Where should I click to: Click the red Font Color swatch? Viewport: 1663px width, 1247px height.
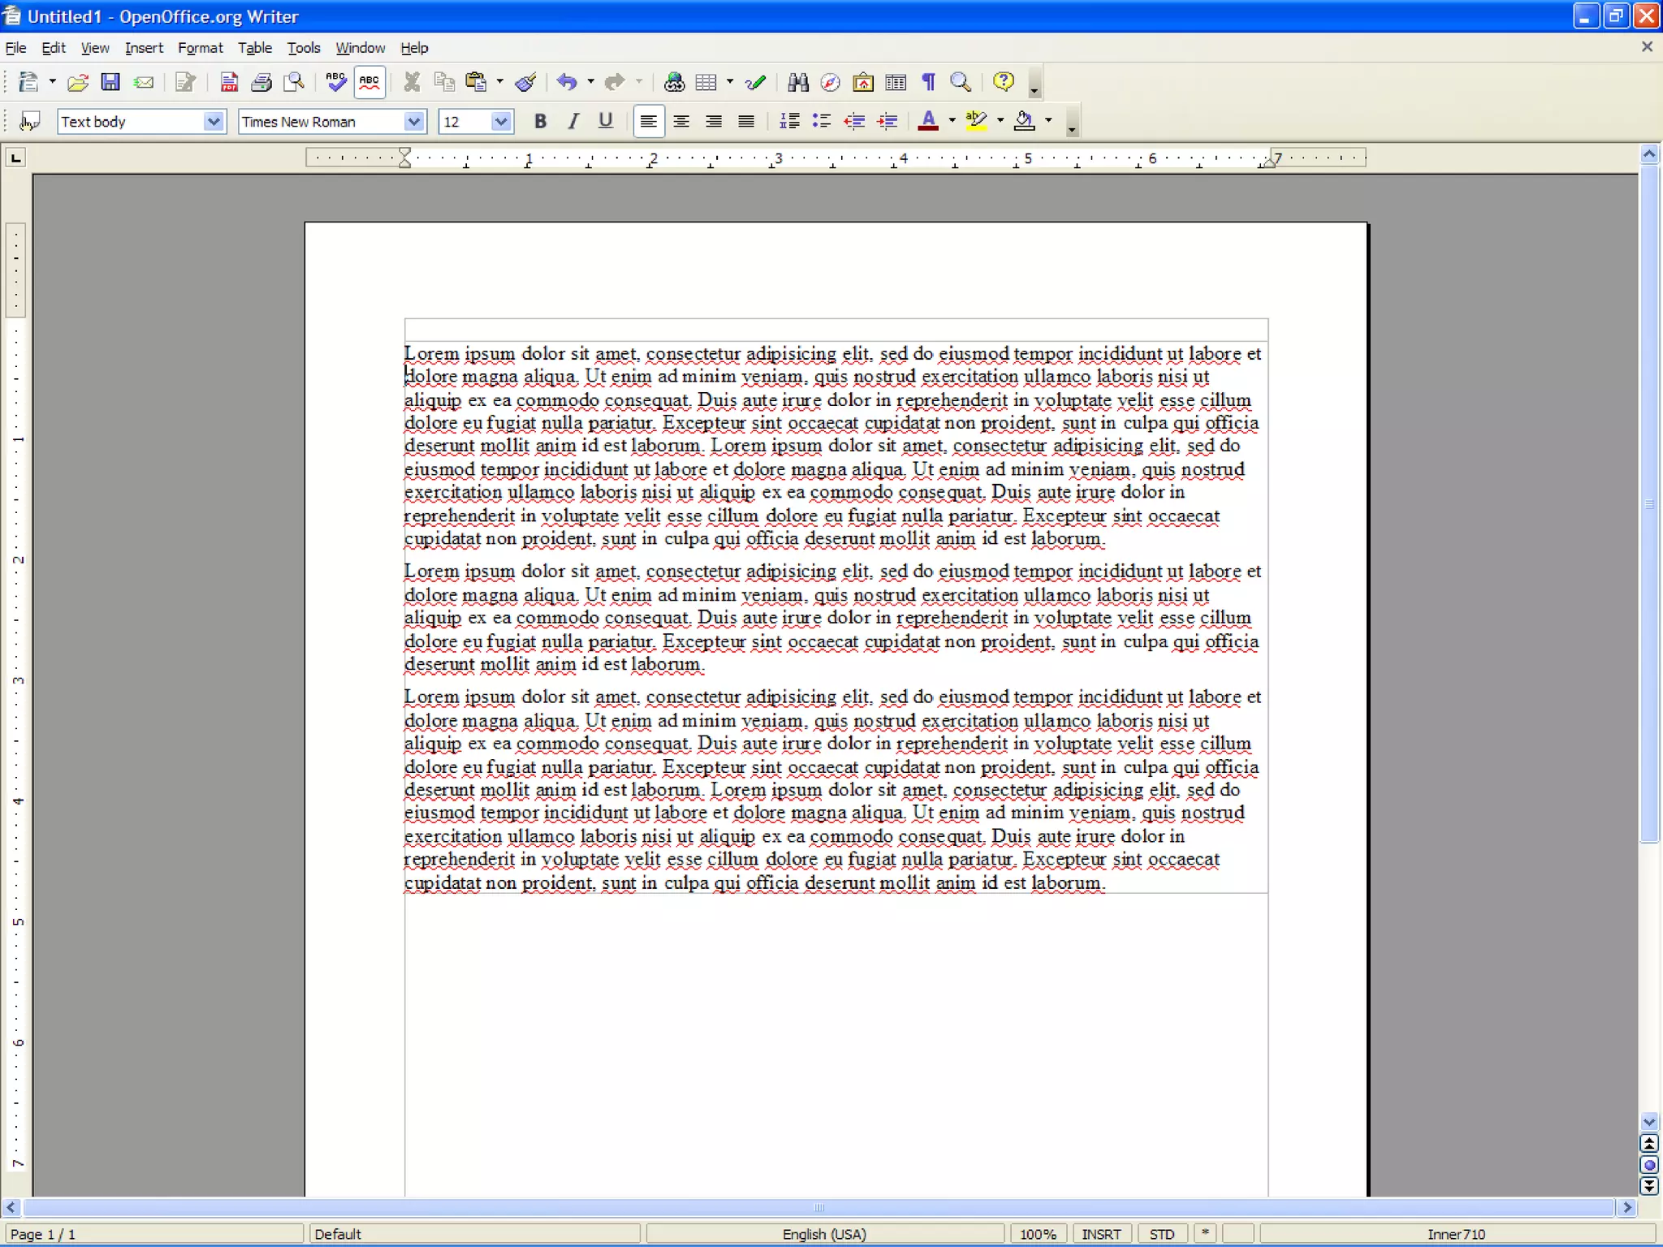(928, 122)
